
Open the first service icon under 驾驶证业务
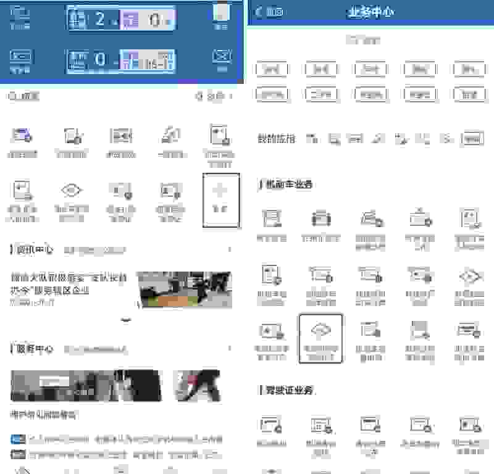pyautogui.click(x=271, y=425)
